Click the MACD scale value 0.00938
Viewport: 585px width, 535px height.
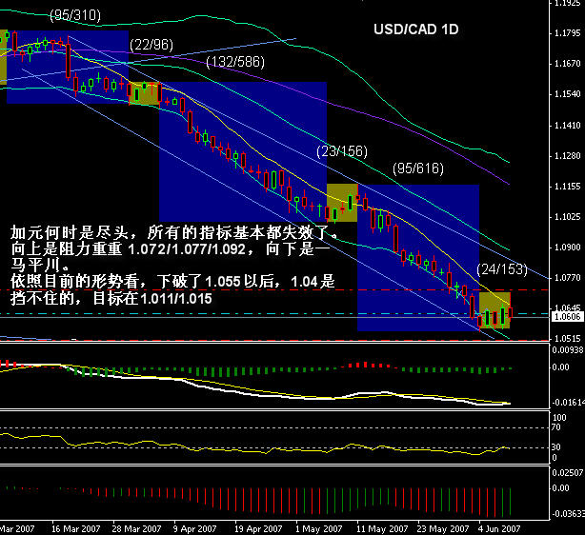tap(568, 350)
